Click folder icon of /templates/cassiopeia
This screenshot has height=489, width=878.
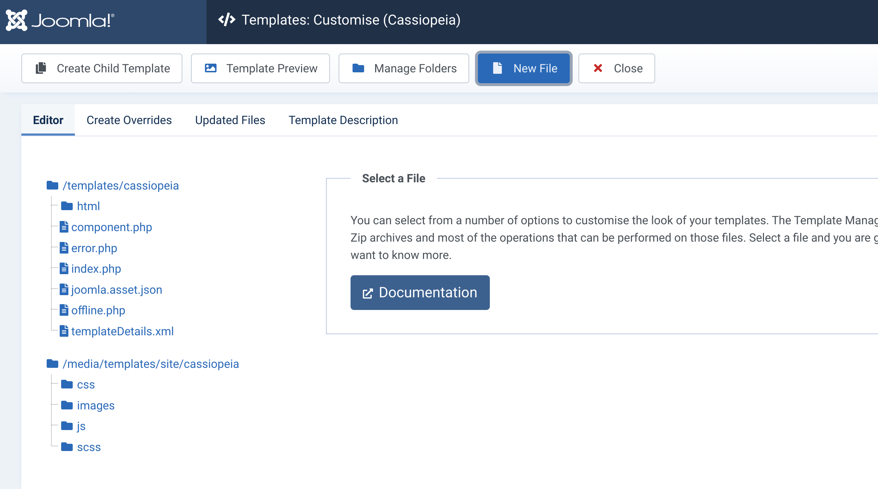click(52, 186)
